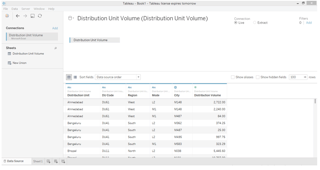Click the cell with value 84.00

pyautogui.click(x=210, y=116)
